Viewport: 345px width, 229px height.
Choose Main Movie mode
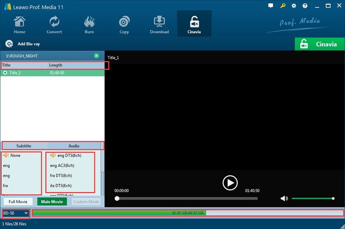pyautogui.click(x=52, y=201)
